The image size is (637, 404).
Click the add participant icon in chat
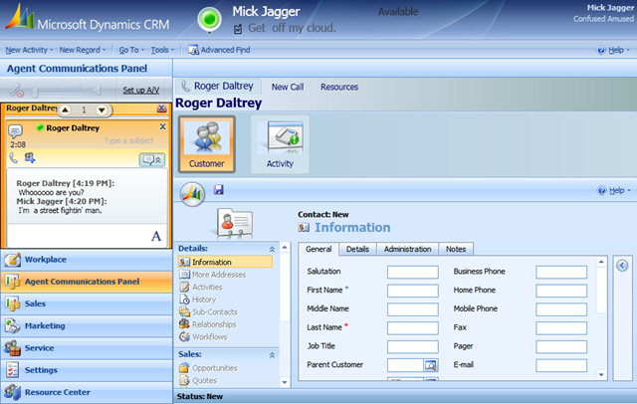tap(30, 157)
